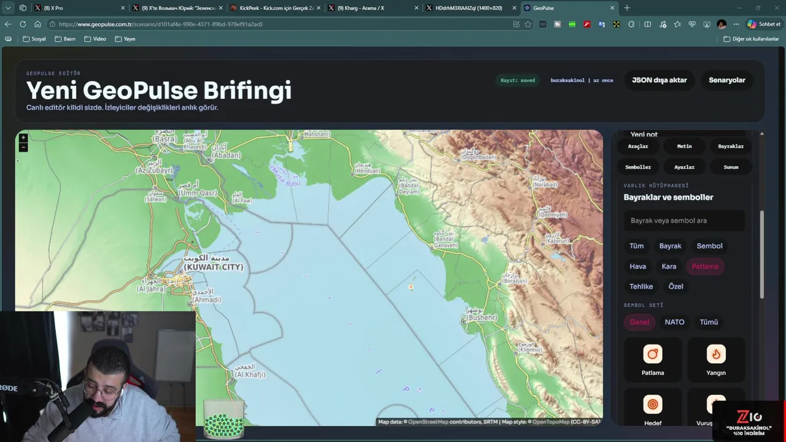The height and width of the screenshot is (442, 786).
Task: Filter symbols by Hava category
Action: point(637,266)
